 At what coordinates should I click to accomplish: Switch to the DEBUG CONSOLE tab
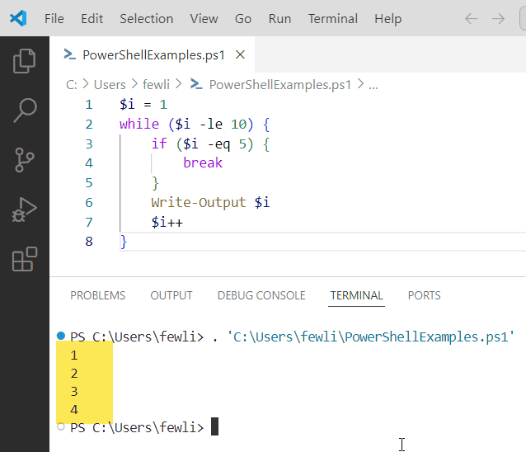261,295
